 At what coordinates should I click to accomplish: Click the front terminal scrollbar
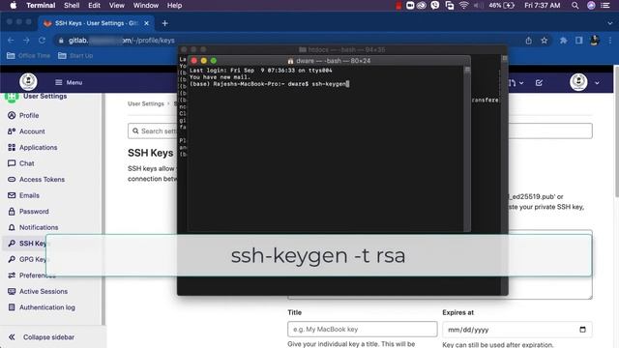click(x=467, y=148)
